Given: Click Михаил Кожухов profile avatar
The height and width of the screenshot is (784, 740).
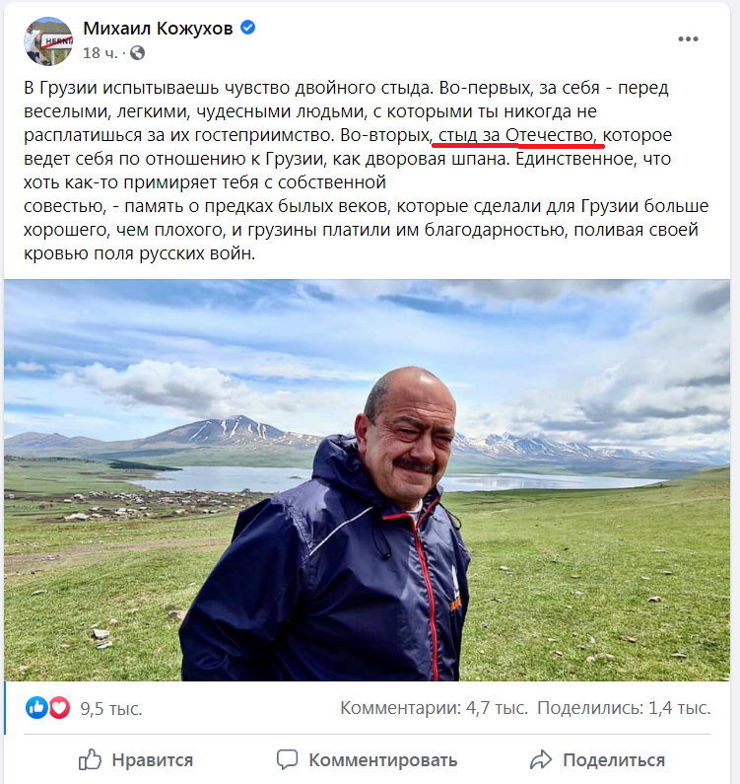Looking at the screenshot, I should (x=48, y=41).
